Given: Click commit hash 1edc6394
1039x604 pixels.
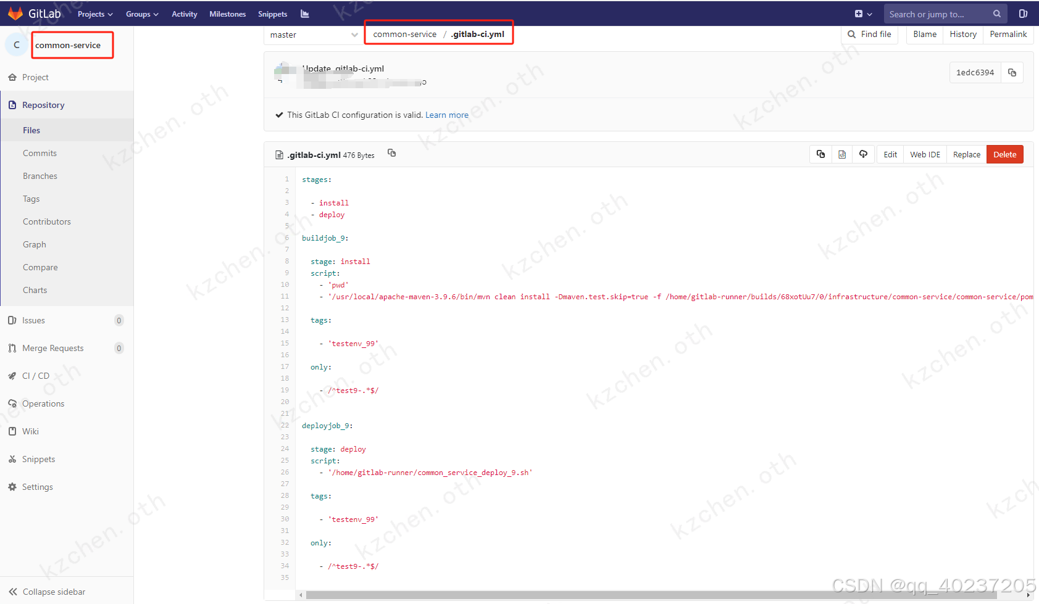Looking at the screenshot, I should pos(975,72).
